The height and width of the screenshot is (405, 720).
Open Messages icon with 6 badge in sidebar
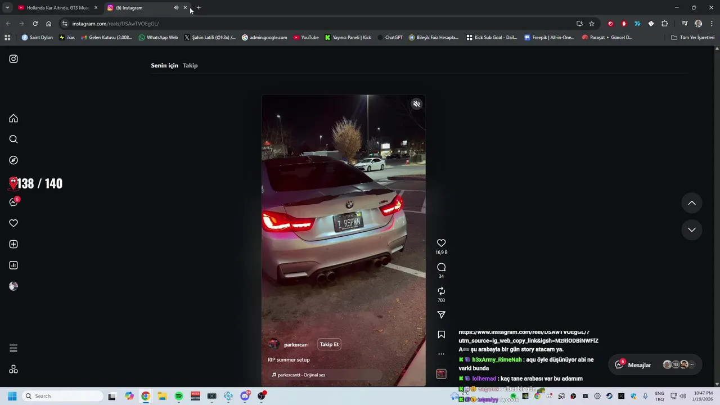[14, 202]
